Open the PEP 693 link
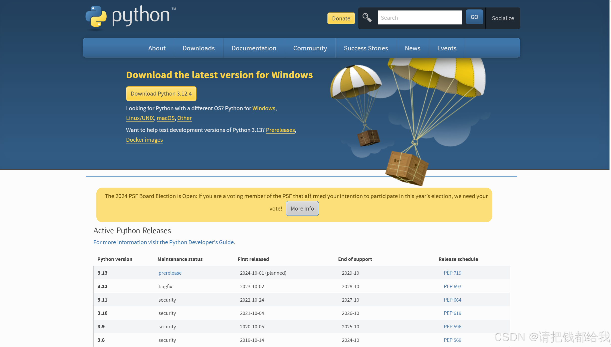This screenshot has width=611, height=347. tap(452, 286)
